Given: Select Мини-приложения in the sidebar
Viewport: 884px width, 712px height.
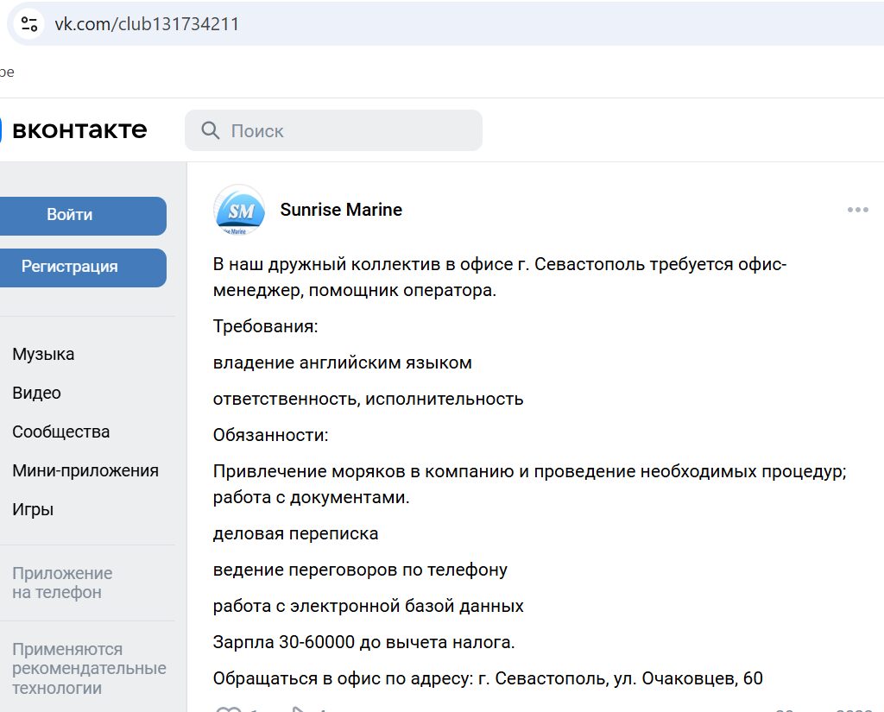Looking at the screenshot, I should pyautogui.click(x=85, y=470).
